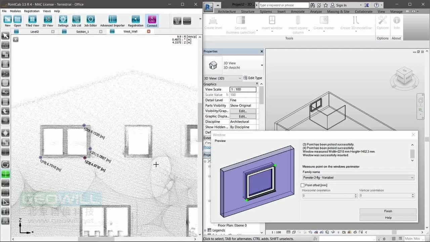Viewport: 430px width, 242px height.
Task: Open the Family name dropdown
Action: [358, 177]
